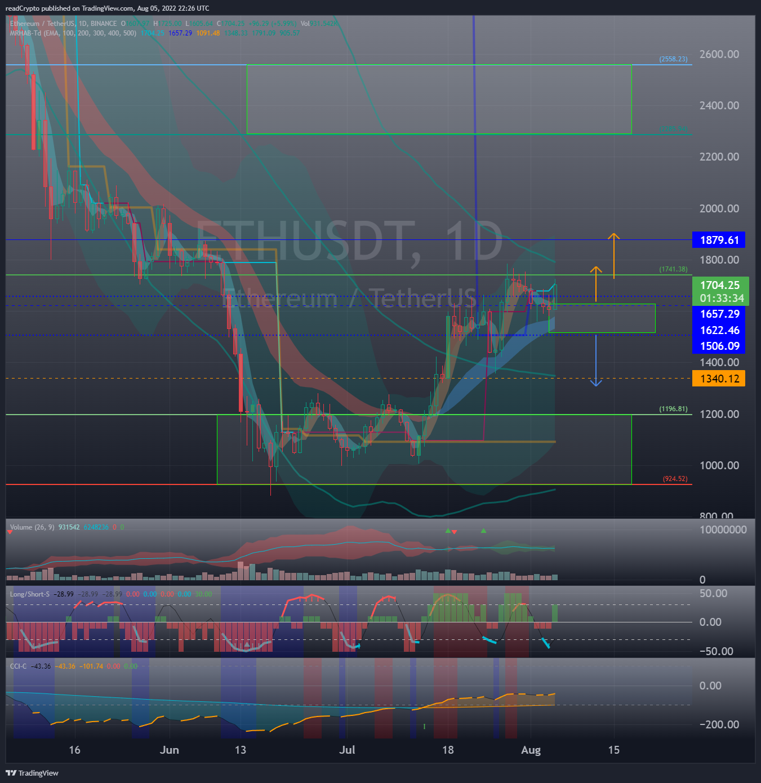The width and height of the screenshot is (761, 783).
Task: Click the 6248236 value in Volume legend
Action: click(96, 527)
